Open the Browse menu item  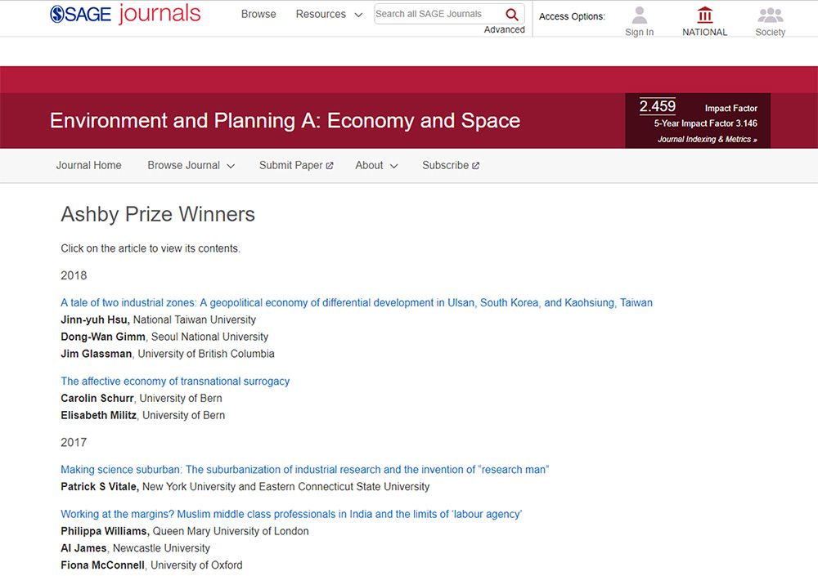click(258, 14)
